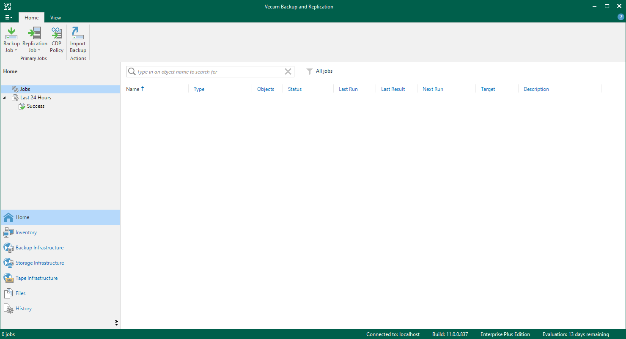Close the Veeam Backup and Replication window
The image size is (626, 339).
tap(619, 6)
